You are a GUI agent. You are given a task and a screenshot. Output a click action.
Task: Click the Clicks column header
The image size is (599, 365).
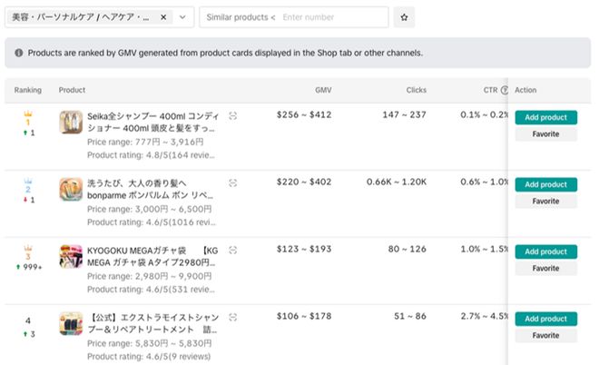tap(416, 90)
